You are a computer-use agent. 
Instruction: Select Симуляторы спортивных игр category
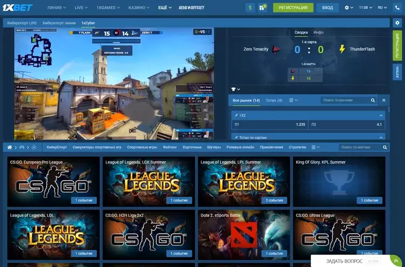97,147
